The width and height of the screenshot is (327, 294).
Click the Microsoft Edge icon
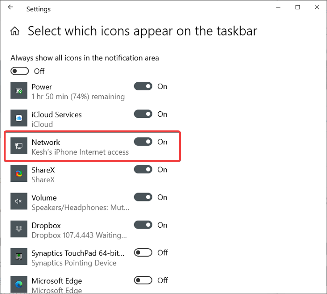pyautogui.click(x=19, y=284)
